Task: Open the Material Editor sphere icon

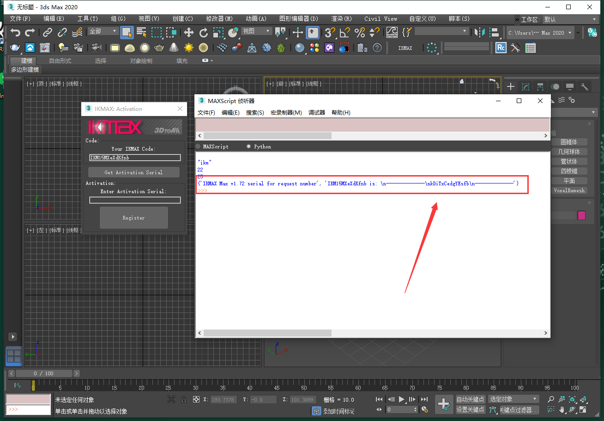Action: coord(300,48)
